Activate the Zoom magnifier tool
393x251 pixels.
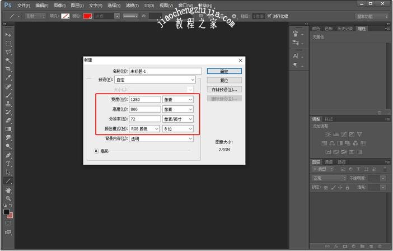pyautogui.click(x=8, y=198)
